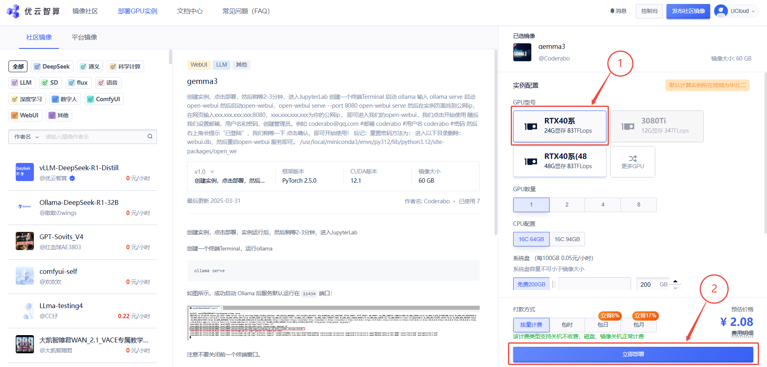Filter by SD tag

point(50,83)
